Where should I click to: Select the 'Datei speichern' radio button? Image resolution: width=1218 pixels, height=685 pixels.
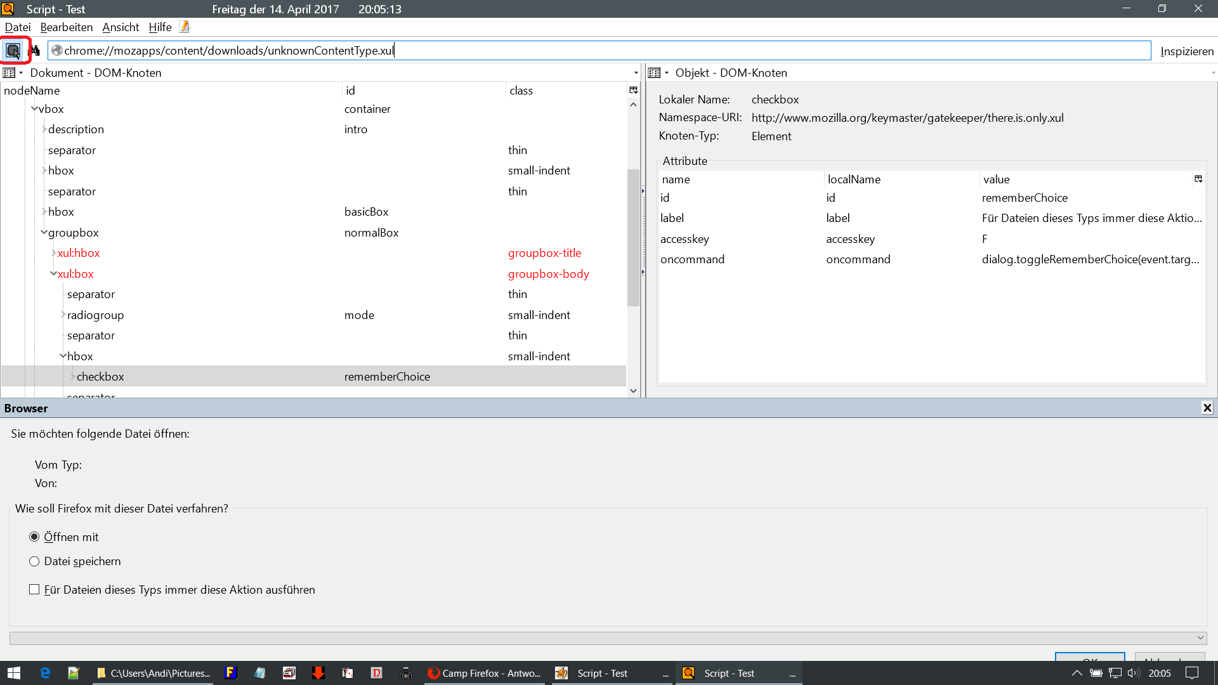[x=34, y=561]
